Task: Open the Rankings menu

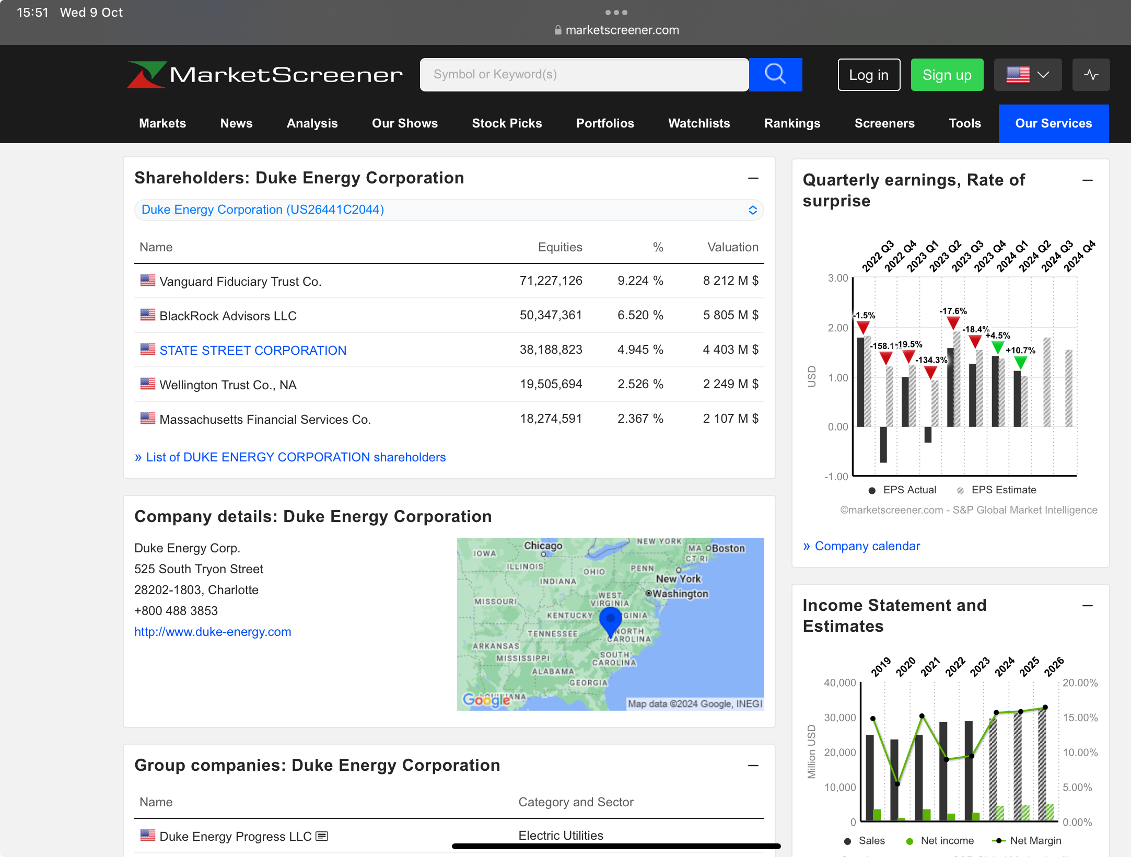Action: [x=792, y=123]
